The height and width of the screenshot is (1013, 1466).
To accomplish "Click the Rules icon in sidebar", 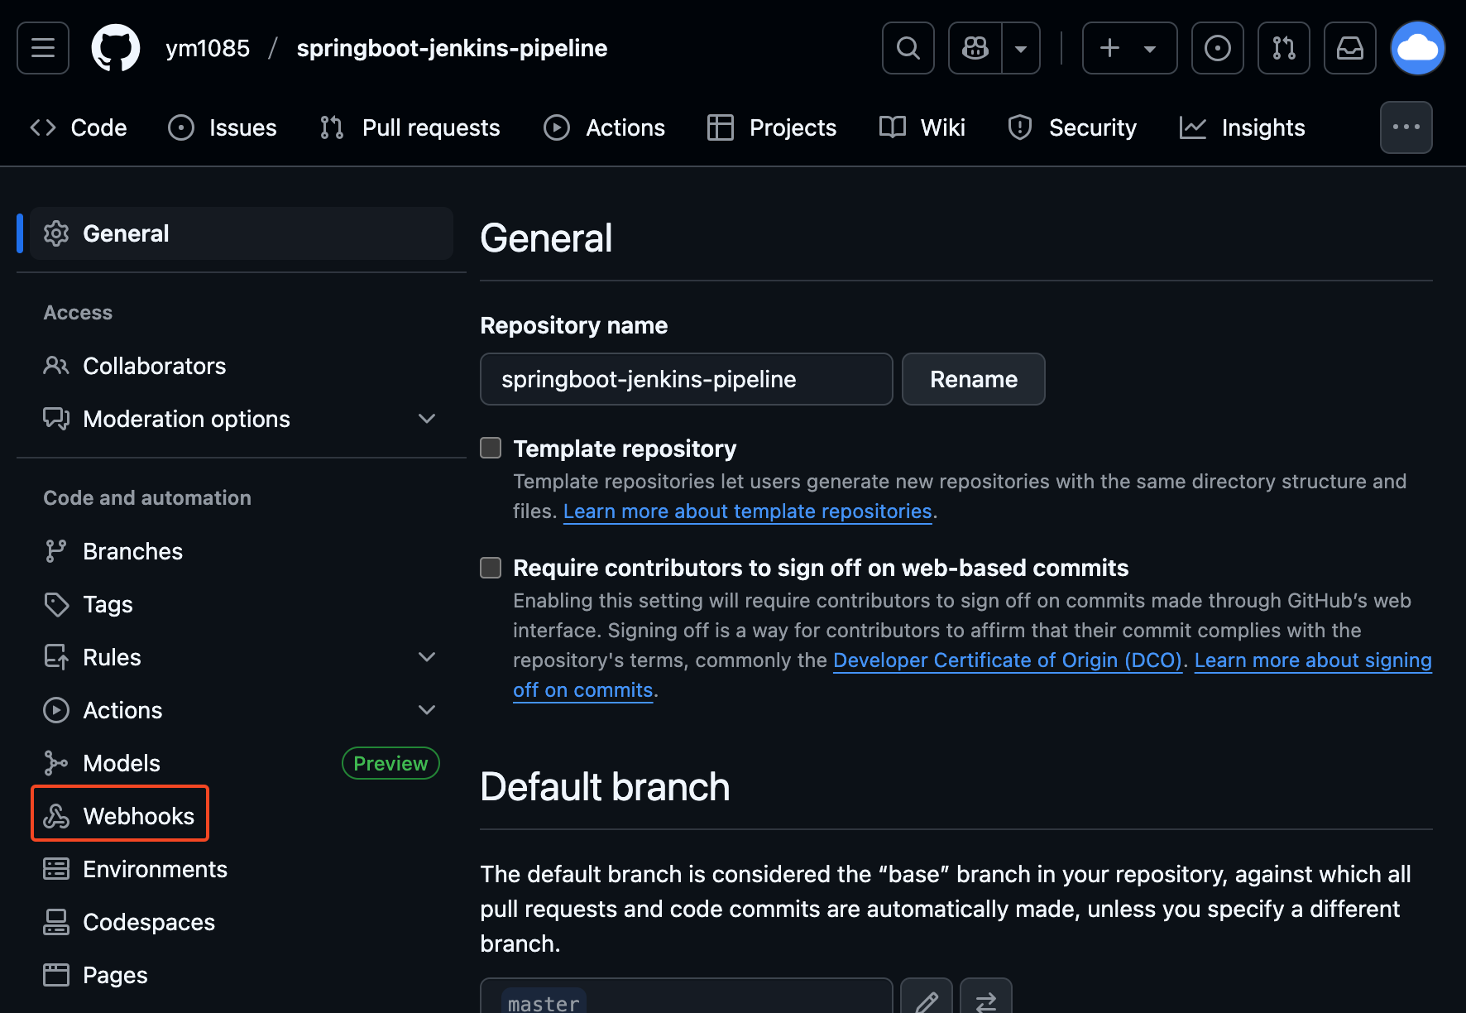I will pos(56,657).
